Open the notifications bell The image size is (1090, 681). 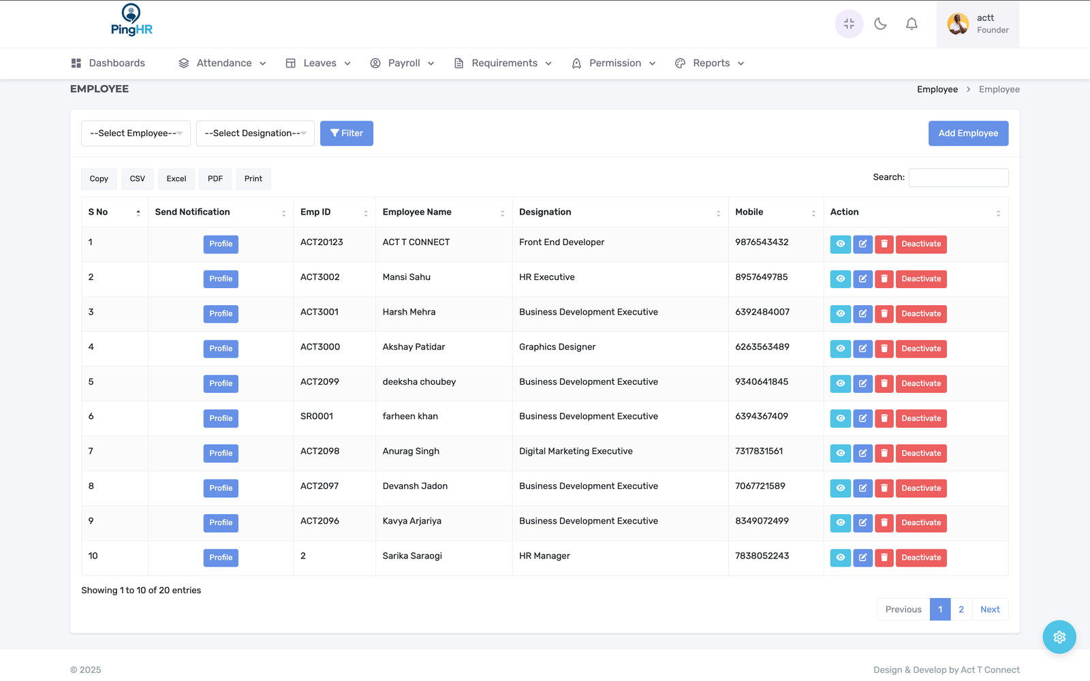[x=912, y=24]
